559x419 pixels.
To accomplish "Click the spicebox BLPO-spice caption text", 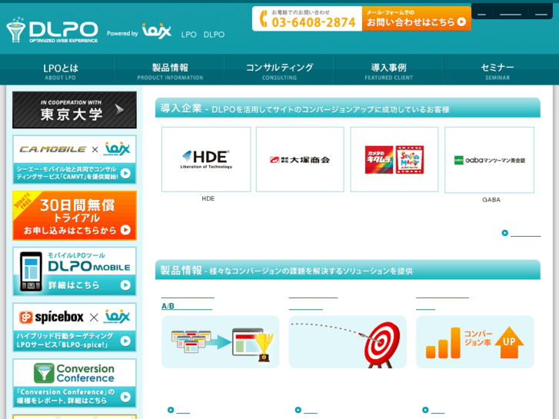I will pos(65,341).
